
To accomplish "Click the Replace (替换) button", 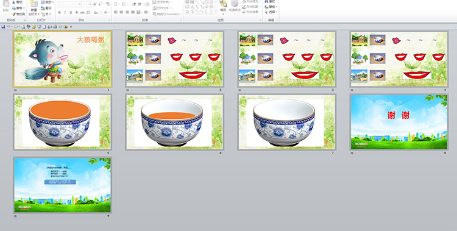I will pos(271,7).
